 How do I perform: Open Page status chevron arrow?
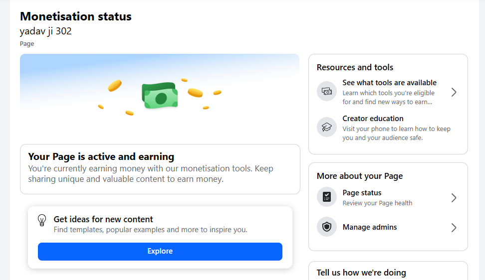coord(454,198)
